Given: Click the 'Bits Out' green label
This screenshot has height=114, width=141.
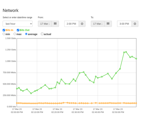Looking at the screenshot, I should point(25,30).
